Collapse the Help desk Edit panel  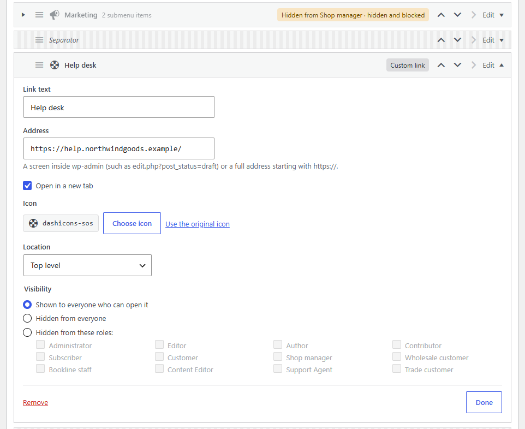(493, 65)
